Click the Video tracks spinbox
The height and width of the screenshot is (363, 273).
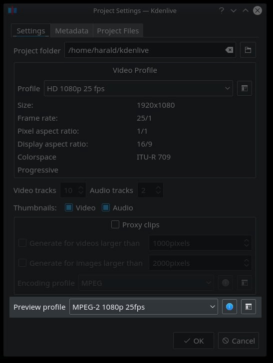[73, 190]
